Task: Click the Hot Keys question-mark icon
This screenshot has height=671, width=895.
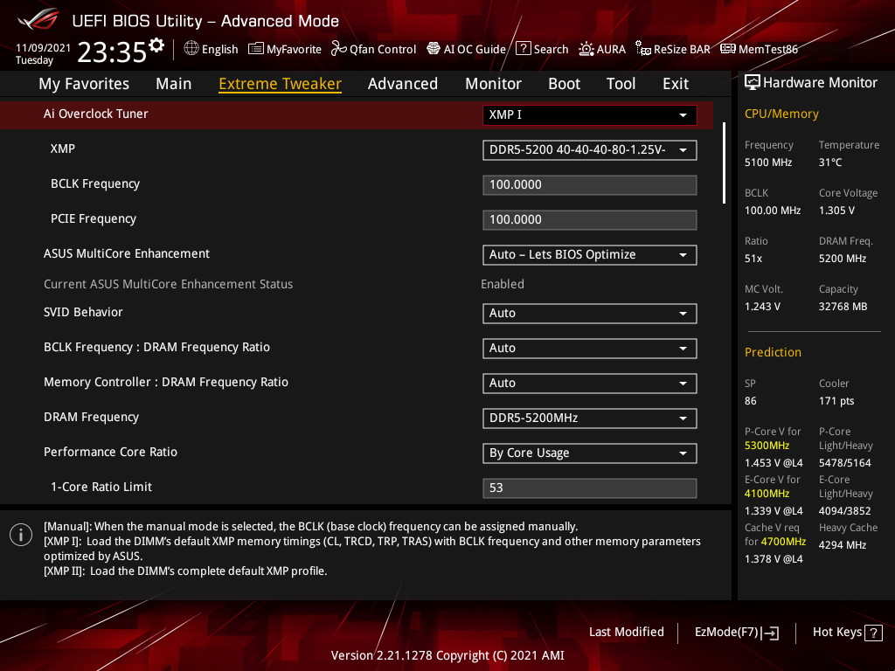Action: click(873, 633)
